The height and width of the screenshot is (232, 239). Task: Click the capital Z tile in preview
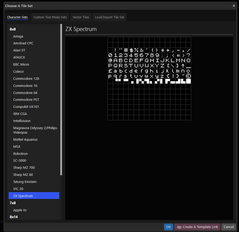[162, 66]
